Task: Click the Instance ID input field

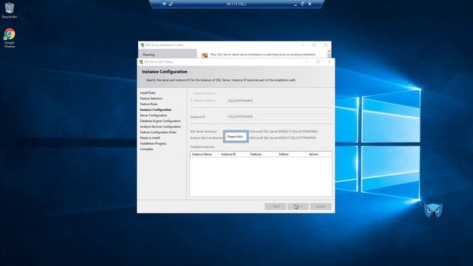Action: click(x=279, y=117)
